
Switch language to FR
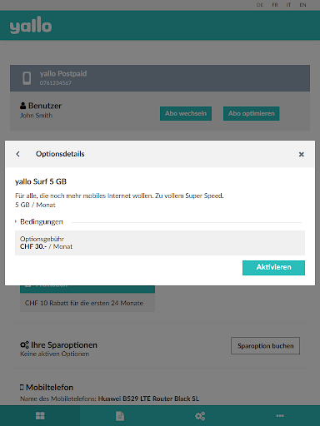click(x=275, y=5)
